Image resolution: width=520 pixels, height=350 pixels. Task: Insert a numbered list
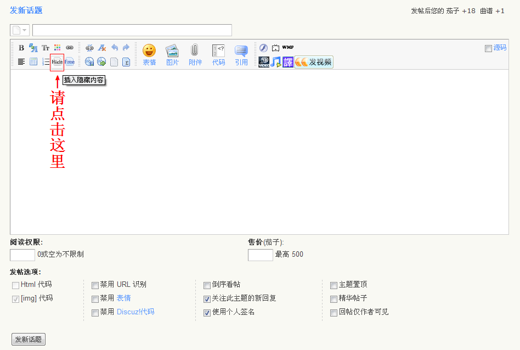[x=46, y=61]
